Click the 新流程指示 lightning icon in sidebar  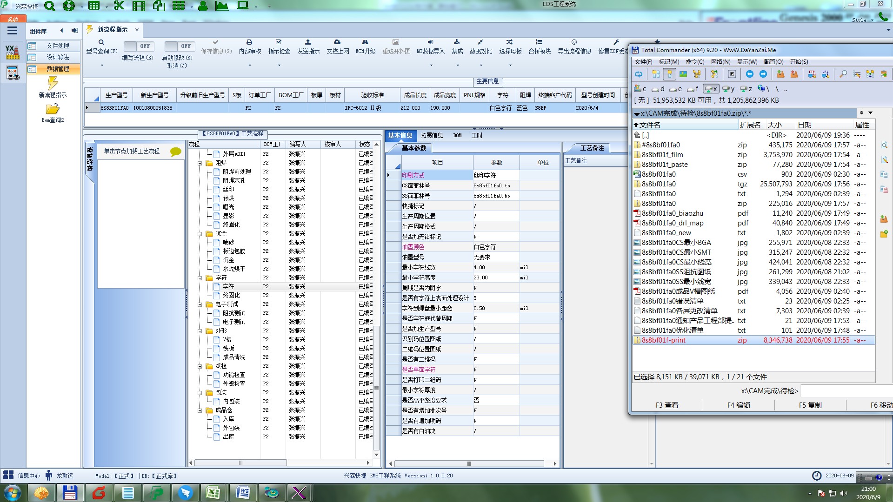coord(53,83)
